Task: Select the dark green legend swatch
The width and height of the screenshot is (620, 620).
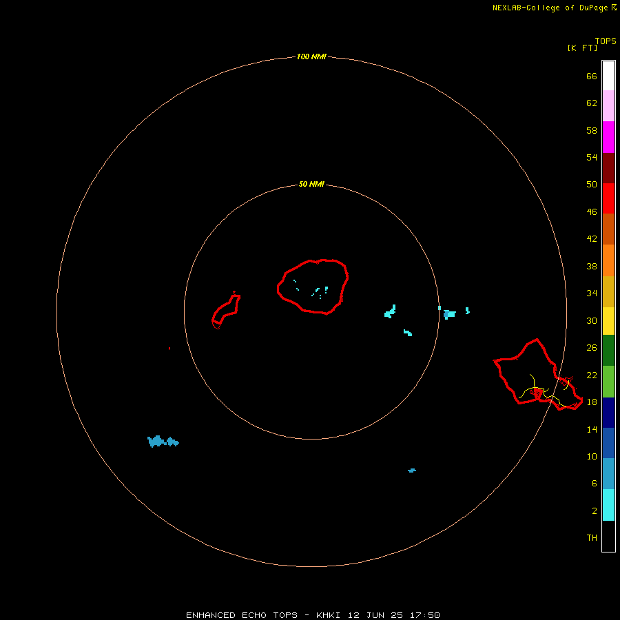Action: point(608,351)
